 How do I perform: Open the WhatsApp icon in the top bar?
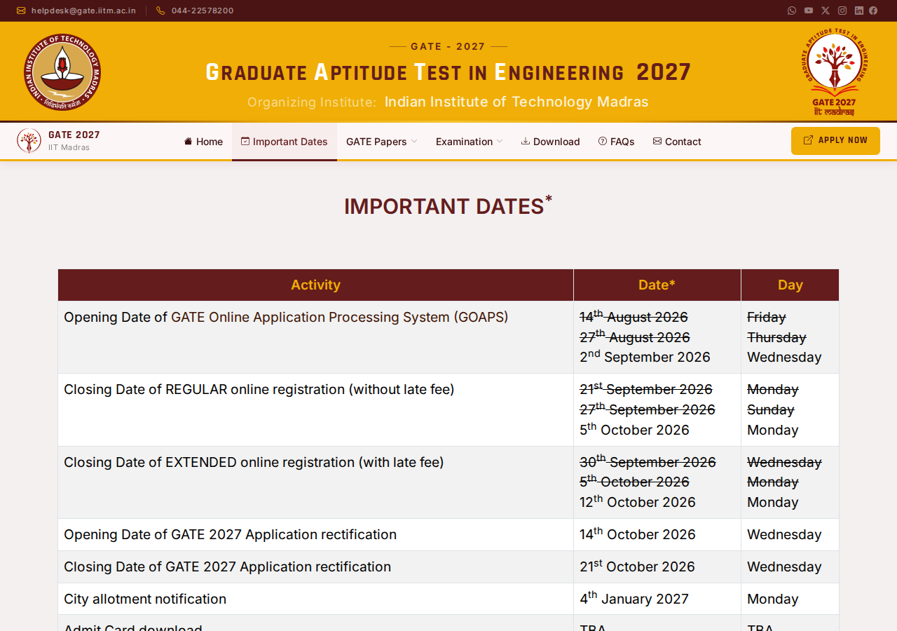pyautogui.click(x=792, y=11)
